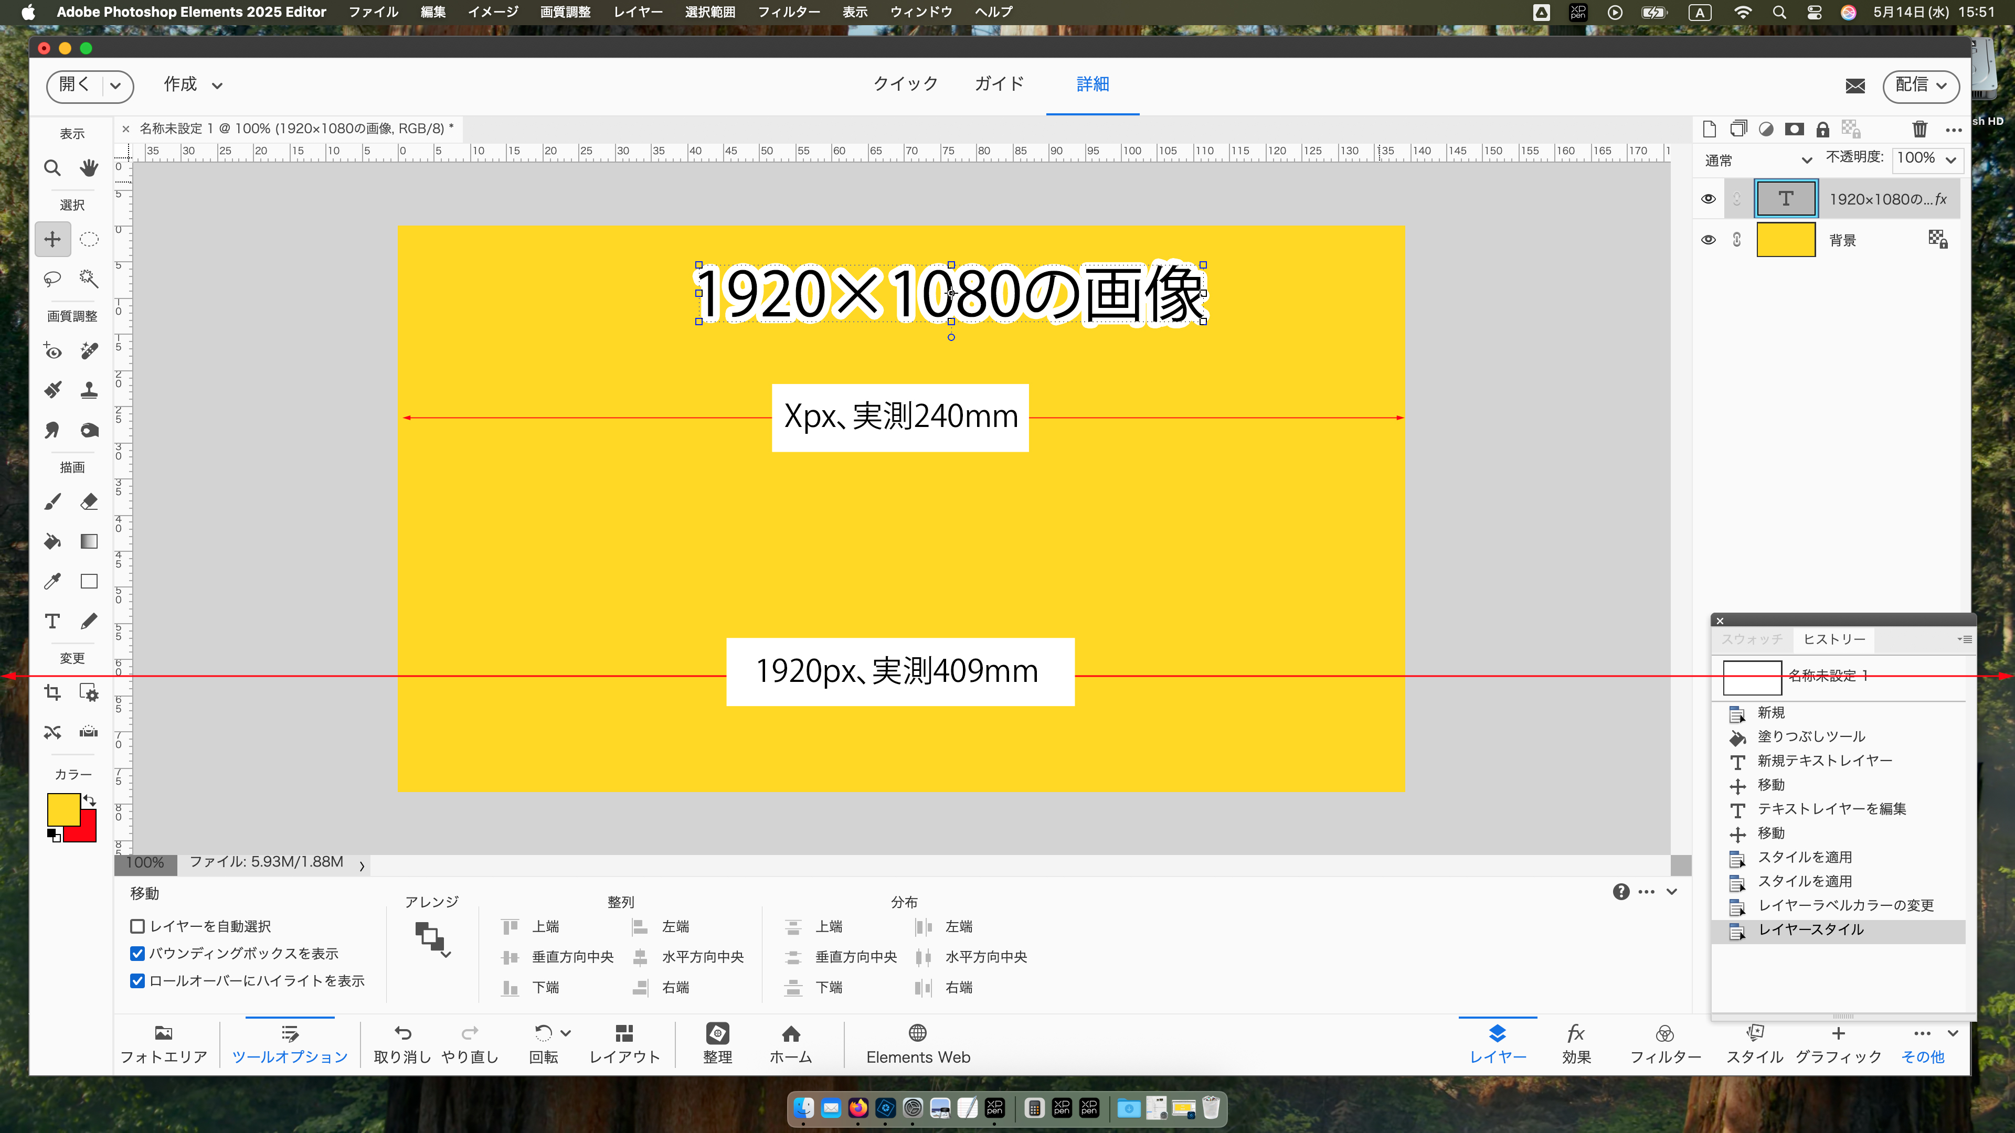Expand the 開く button dropdown arrow
2015x1133 pixels.
click(114, 86)
